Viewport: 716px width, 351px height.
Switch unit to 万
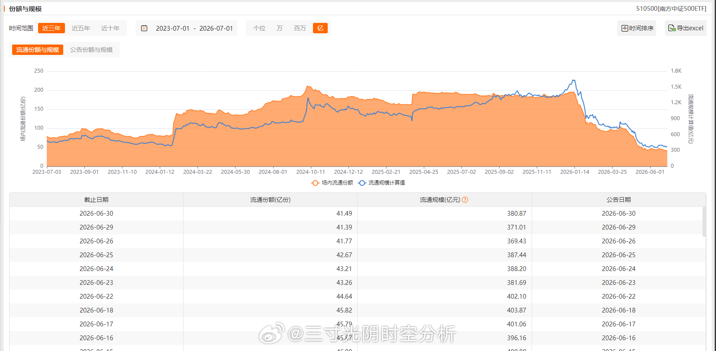coord(279,28)
